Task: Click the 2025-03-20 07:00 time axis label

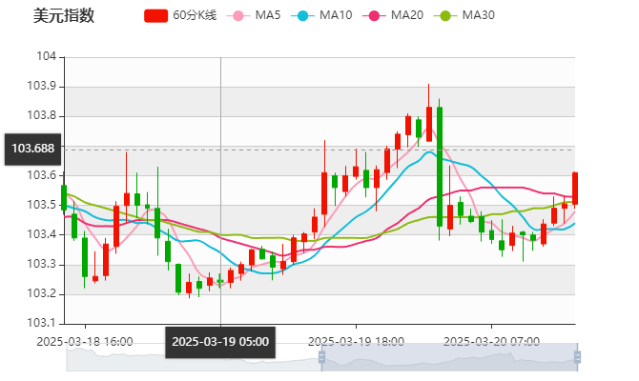Action: 493,341
